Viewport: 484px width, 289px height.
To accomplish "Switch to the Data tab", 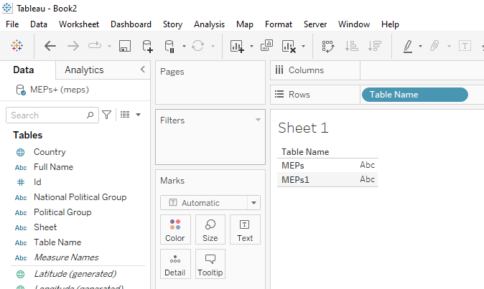I will 24,70.
